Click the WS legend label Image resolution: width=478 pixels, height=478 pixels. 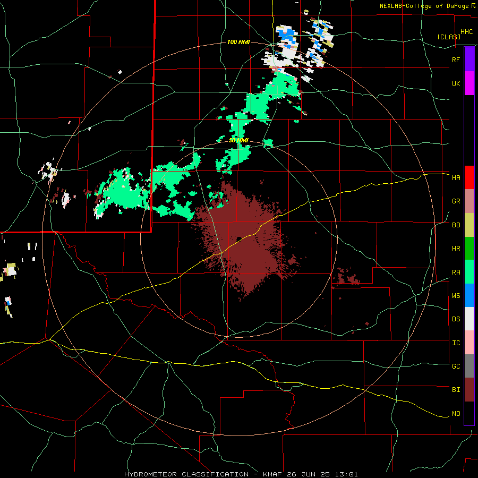(x=456, y=296)
